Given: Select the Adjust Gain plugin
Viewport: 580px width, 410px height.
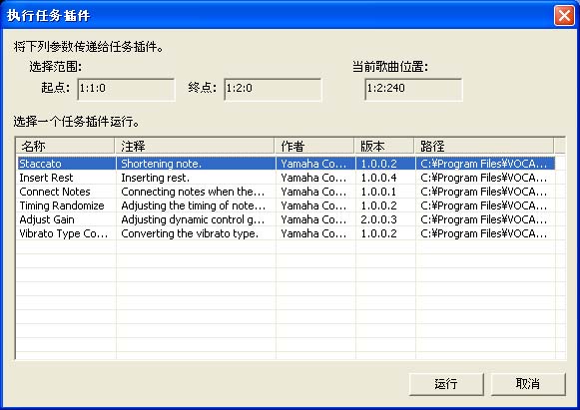Looking at the screenshot, I should (x=286, y=219).
